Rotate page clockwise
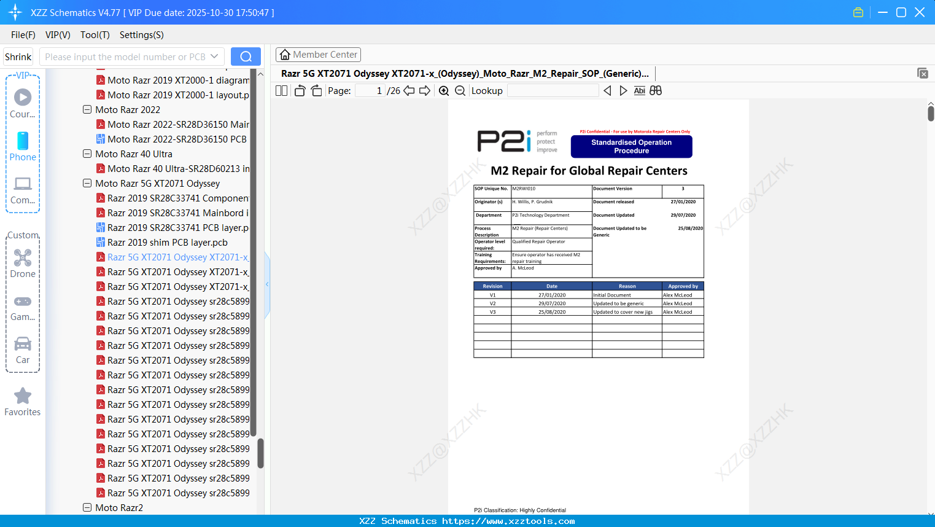The width and height of the screenshot is (935, 527). (x=316, y=90)
